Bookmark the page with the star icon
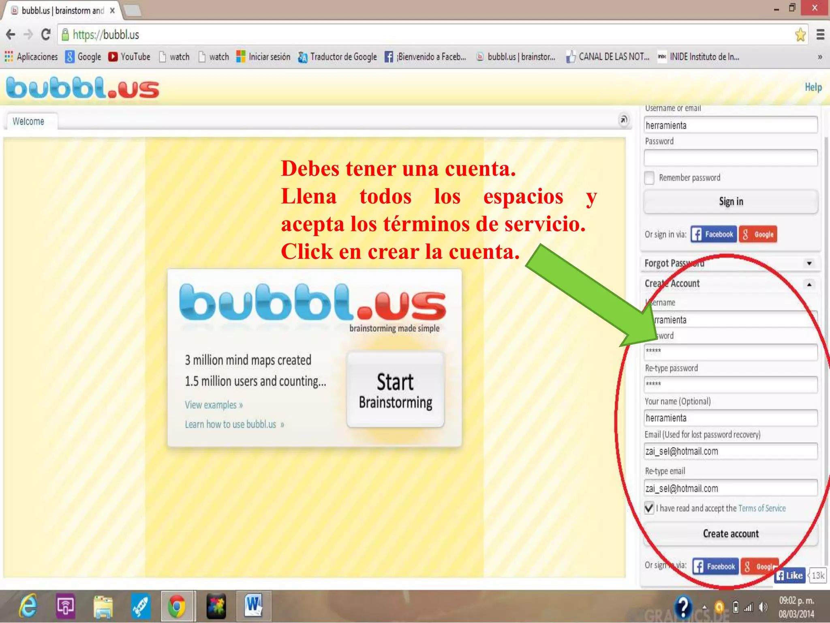The image size is (830, 623). (800, 35)
